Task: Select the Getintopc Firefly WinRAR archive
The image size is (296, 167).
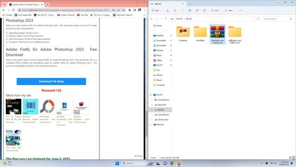Action: [217, 34]
